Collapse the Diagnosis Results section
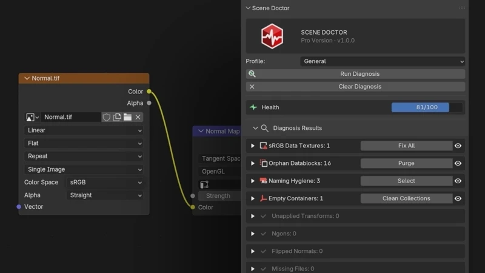Image resolution: width=485 pixels, height=273 pixels. 255,128
